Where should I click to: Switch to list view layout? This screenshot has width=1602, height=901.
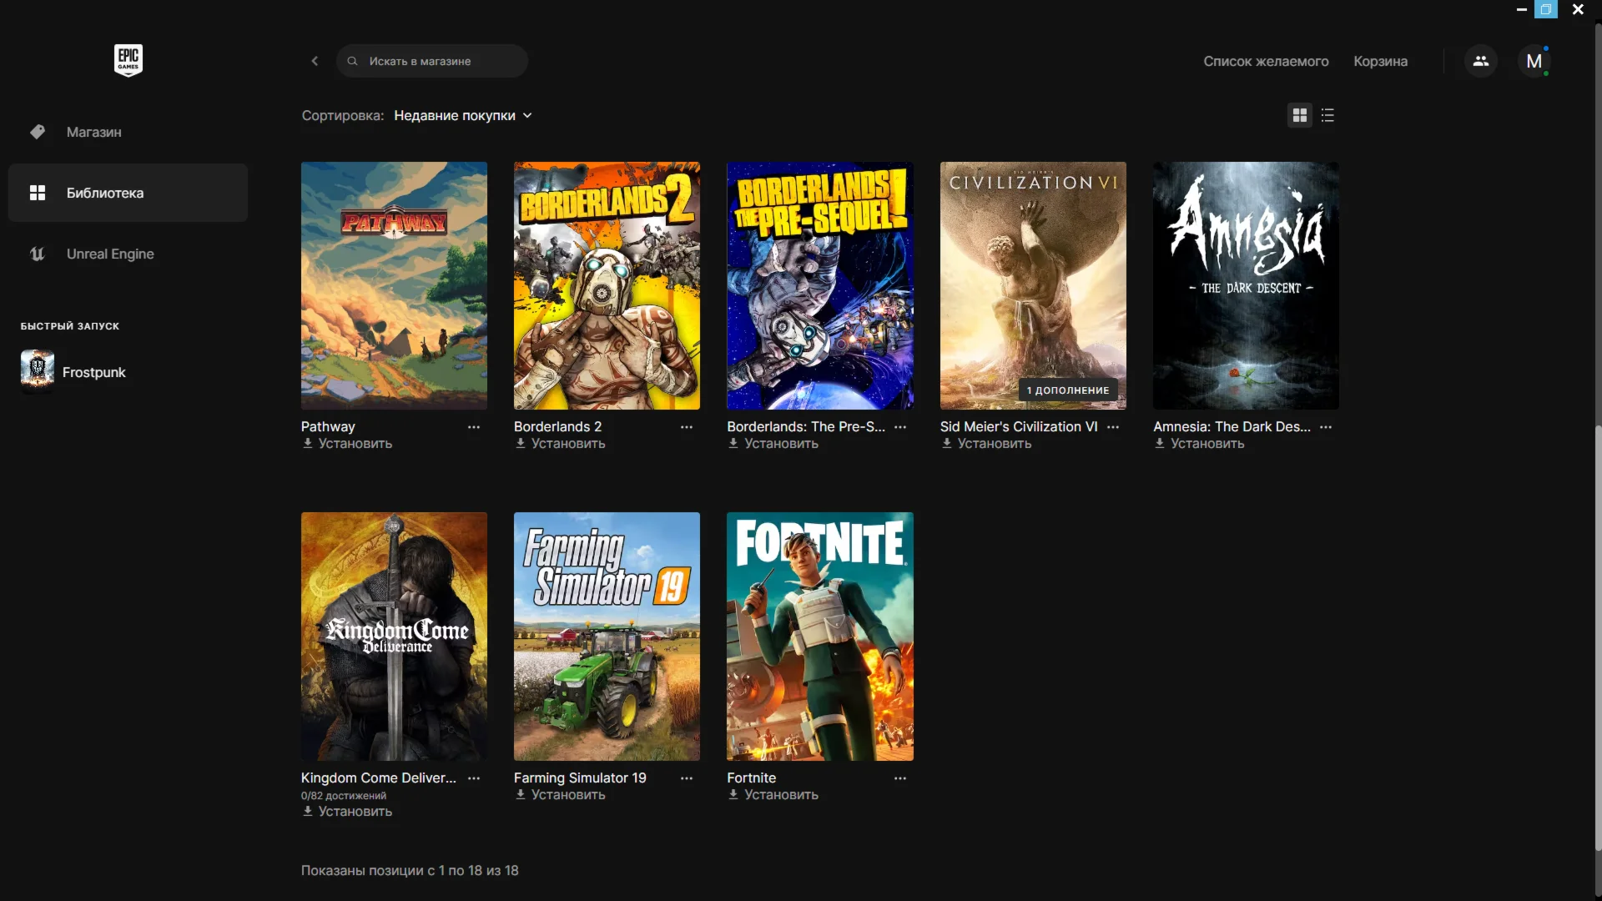pyautogui.click(x=1327, y=115)
